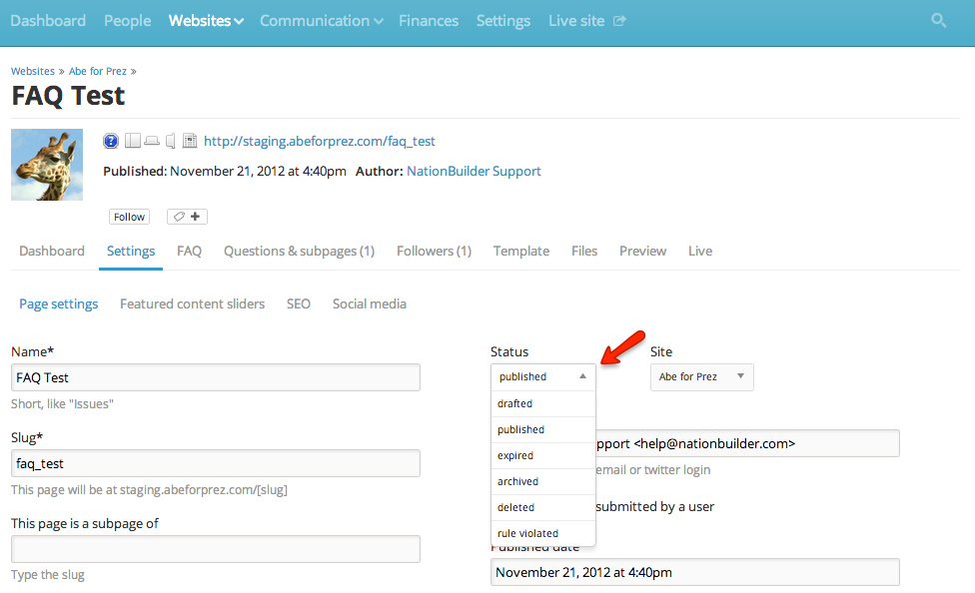Open Finances in top navigation
Screen dimensions: 975x593
tap(429, 21)
